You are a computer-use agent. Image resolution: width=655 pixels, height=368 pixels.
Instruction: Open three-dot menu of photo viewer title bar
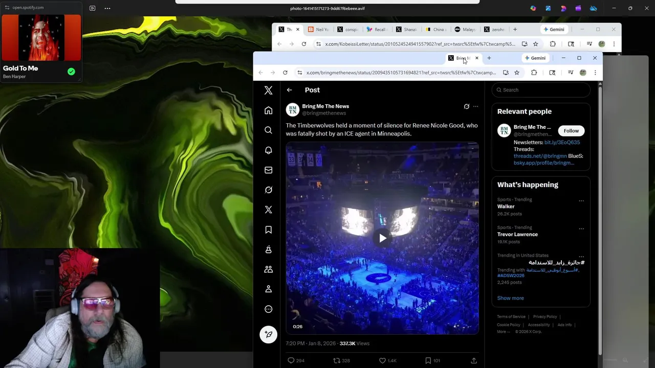(x=107, y=8)
